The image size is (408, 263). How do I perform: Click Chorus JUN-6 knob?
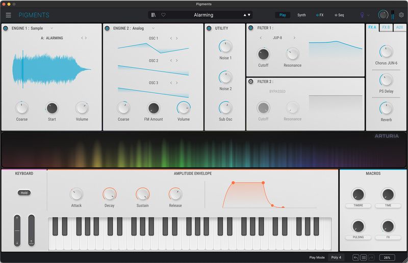[386, 52]
